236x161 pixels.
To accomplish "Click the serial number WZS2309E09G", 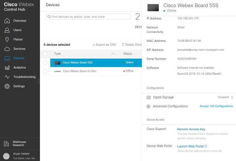I will click(x=187, y=59).
